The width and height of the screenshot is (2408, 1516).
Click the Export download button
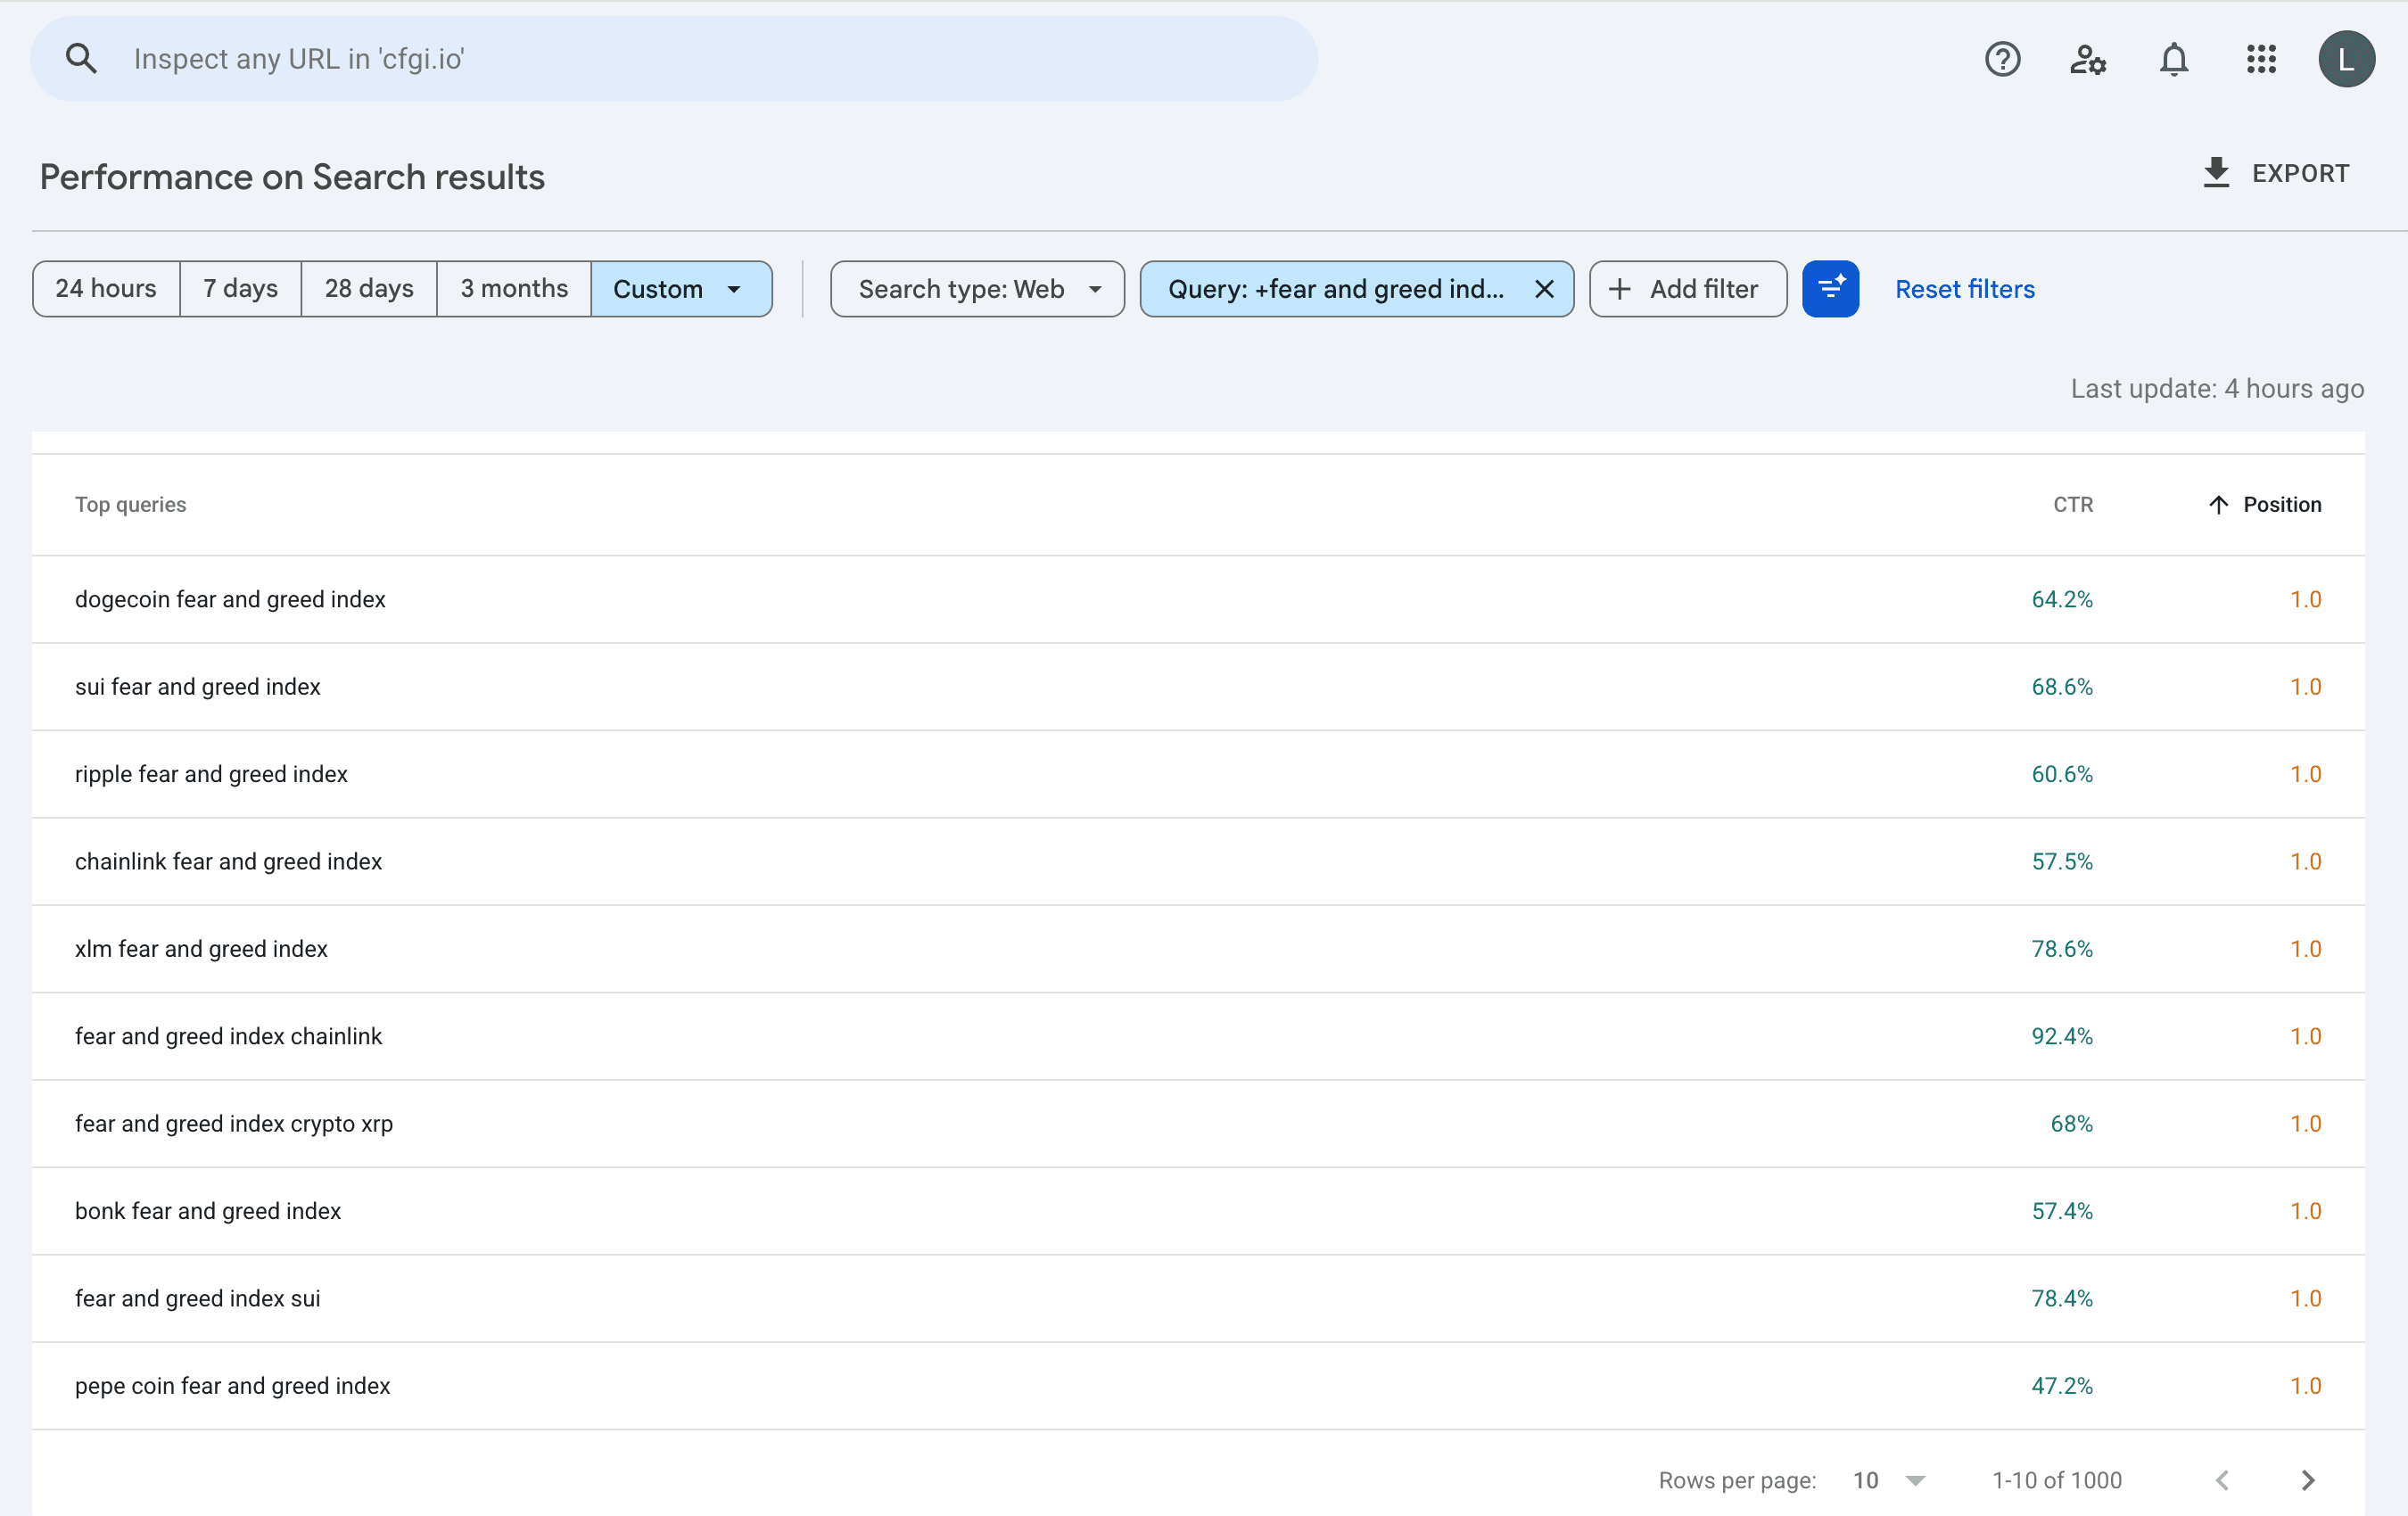coord(2275,173)
